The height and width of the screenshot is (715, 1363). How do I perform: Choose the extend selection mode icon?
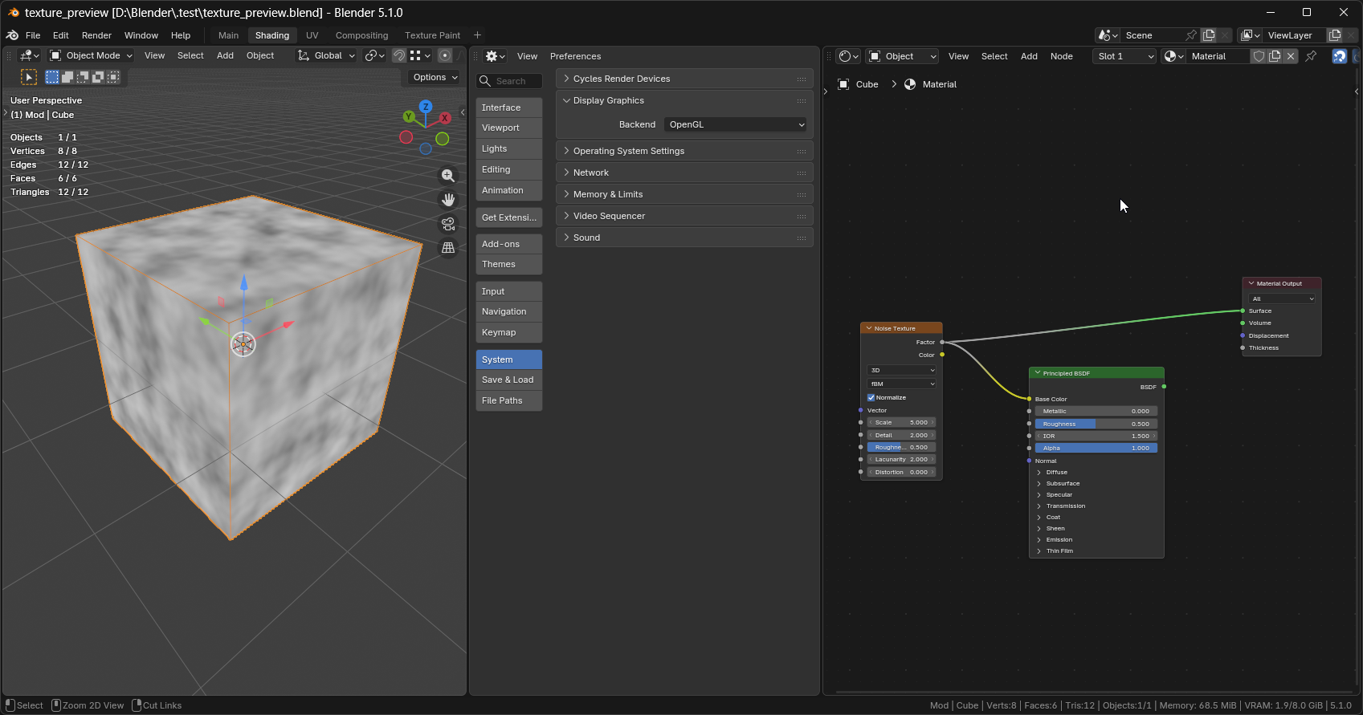67,77
